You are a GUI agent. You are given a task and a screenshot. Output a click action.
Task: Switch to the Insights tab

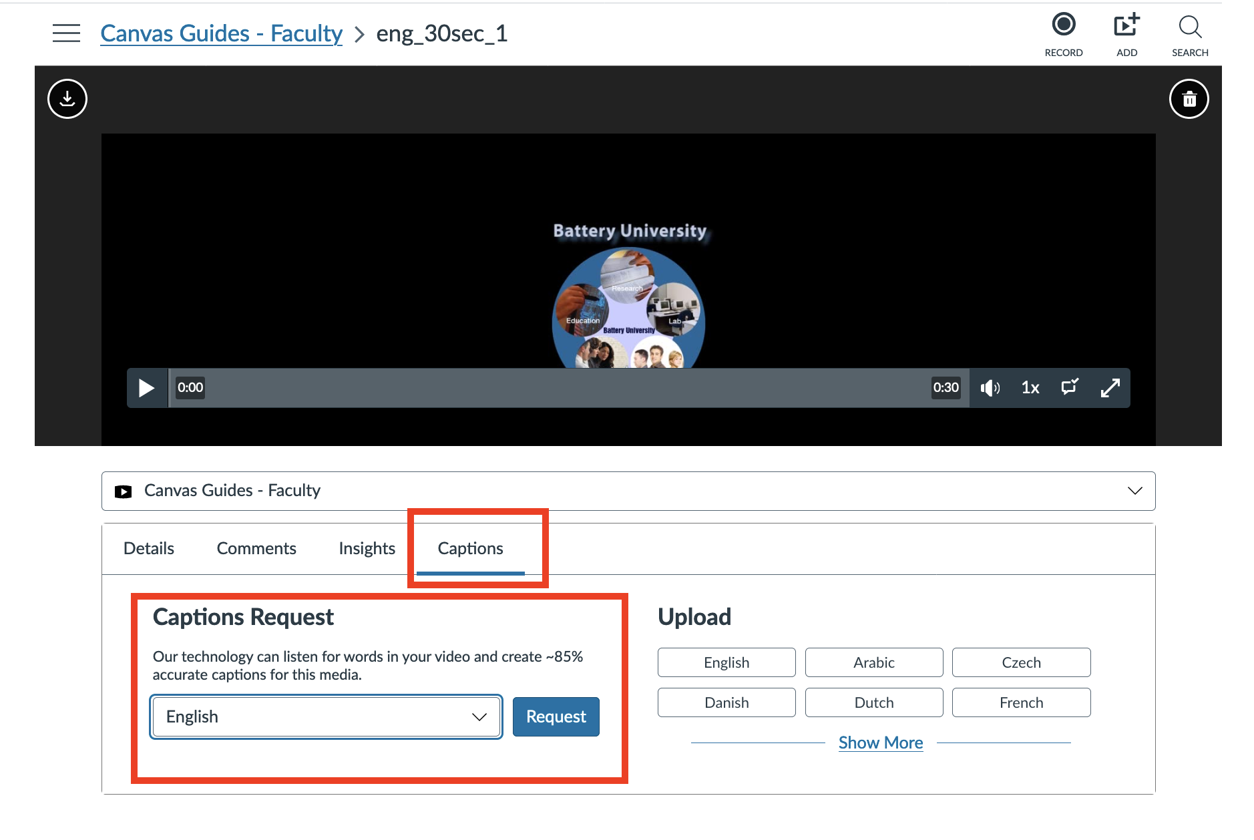[367, 548]
